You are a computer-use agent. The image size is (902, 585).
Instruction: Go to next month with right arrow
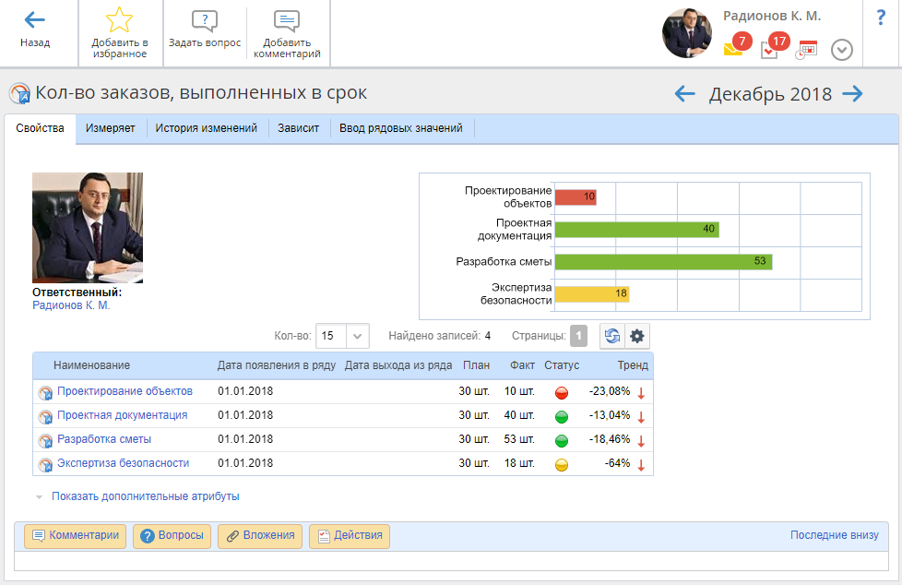[852, 94]
